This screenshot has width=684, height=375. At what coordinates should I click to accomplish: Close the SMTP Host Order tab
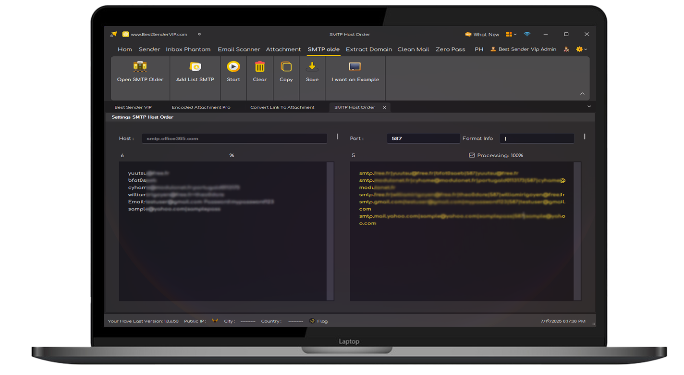(384, 107)
